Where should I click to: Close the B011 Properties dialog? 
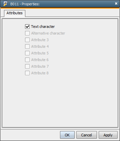[116, 4]
